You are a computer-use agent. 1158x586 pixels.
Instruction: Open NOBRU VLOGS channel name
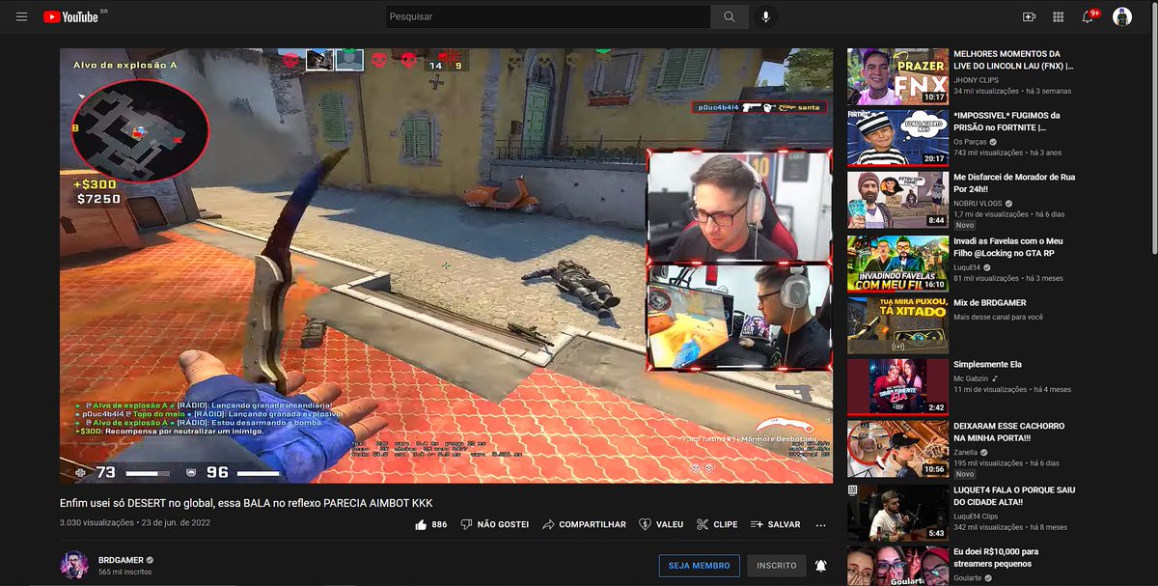pos(979,204)
